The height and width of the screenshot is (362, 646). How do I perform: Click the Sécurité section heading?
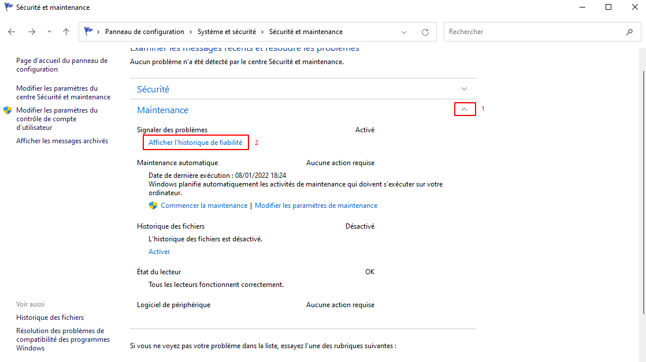(x=153, y=89)
